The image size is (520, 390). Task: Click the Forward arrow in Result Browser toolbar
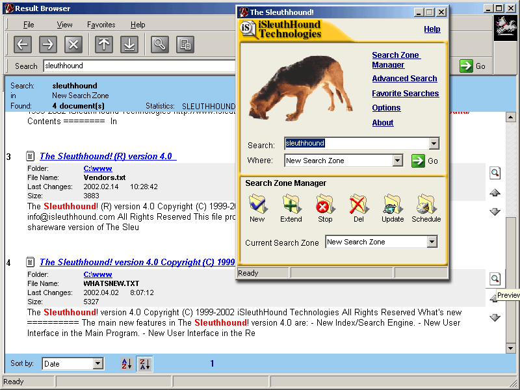48,44
